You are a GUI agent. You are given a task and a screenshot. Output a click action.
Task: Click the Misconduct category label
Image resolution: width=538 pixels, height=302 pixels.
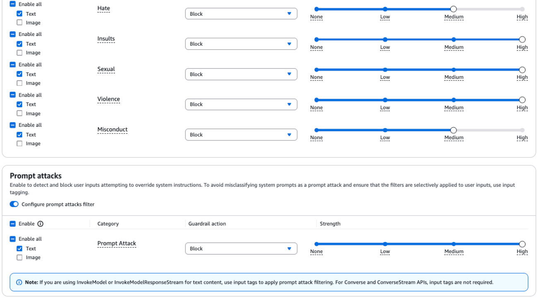tap(113, 129)
